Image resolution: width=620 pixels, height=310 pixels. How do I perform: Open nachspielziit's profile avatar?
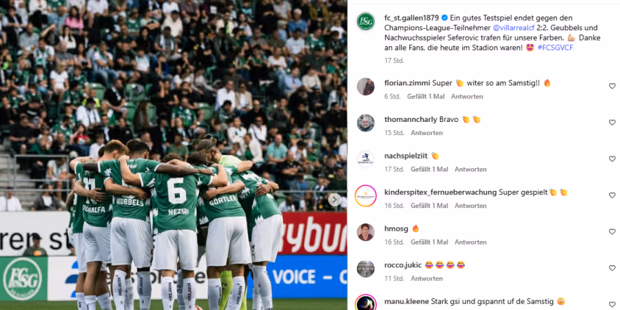tap(365, 159)
